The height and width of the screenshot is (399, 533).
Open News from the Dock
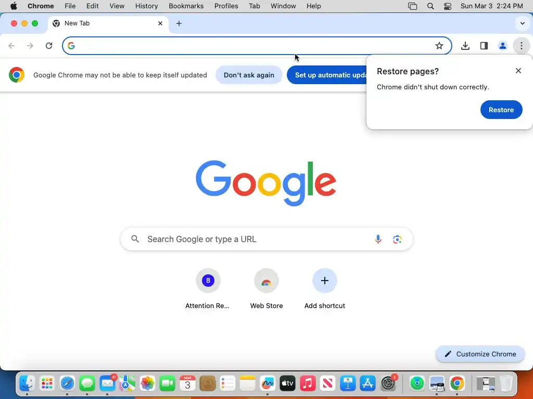328,383
